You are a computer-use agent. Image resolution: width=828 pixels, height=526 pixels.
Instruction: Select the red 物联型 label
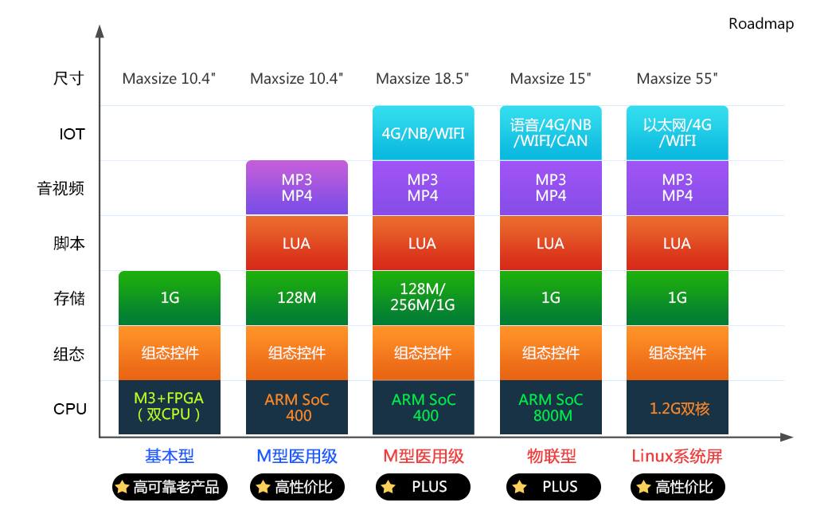coord(551,456)
